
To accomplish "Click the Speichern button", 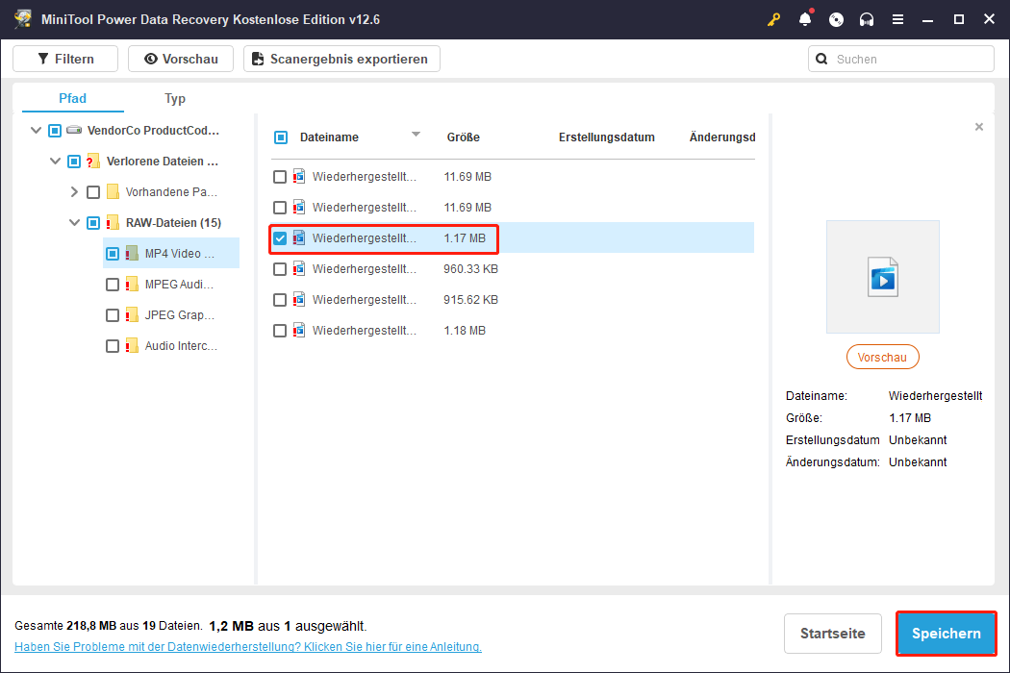I will click(947, 634).
